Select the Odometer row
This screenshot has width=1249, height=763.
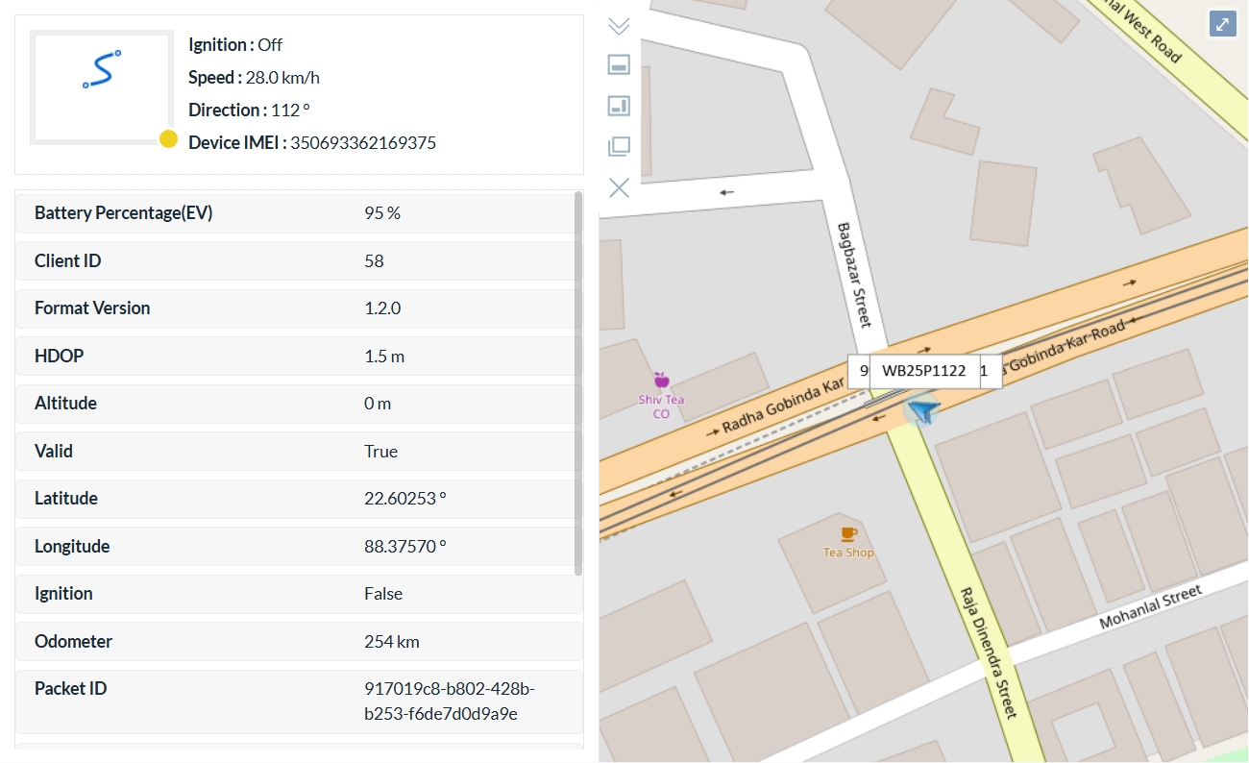(x=298, y=642)
